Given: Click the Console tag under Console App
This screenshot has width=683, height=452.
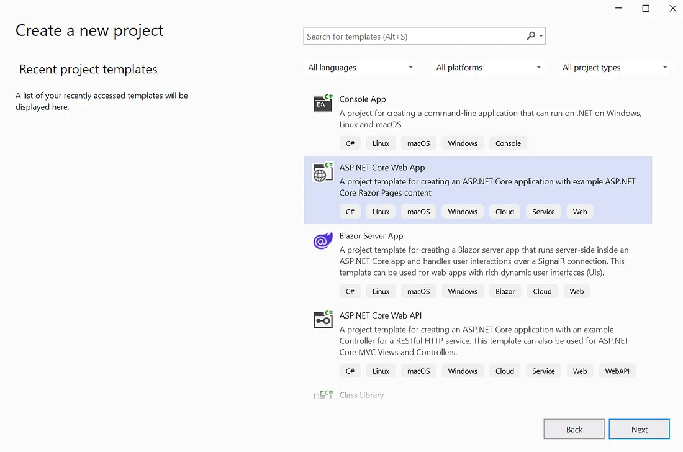Looking at the screenshot, I should [508, 143].
